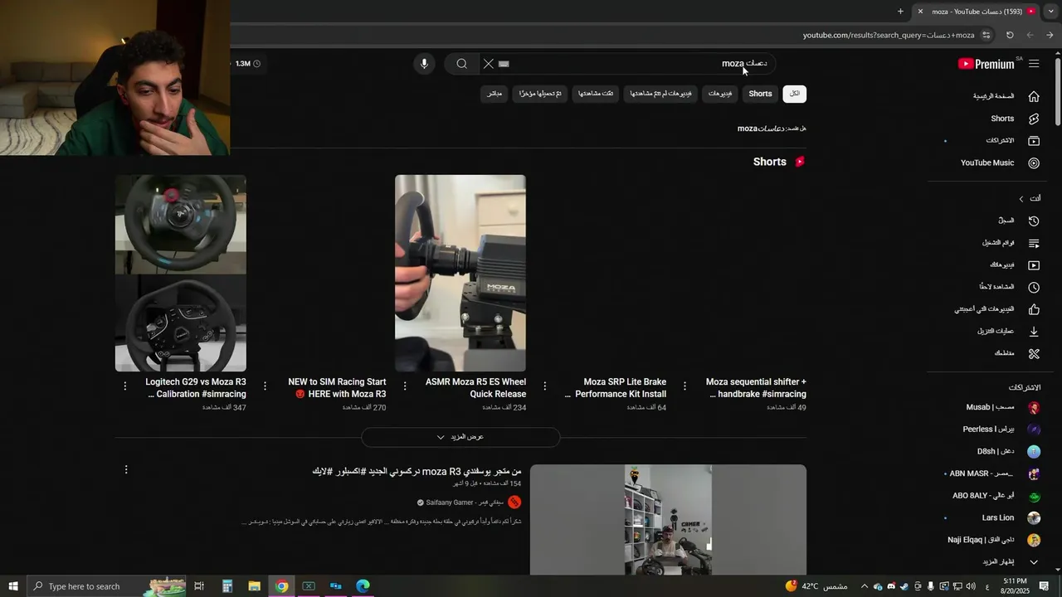Open Moza sequential shifter short title
Screen dimensions: 1062x597
[x=756, y=388]
